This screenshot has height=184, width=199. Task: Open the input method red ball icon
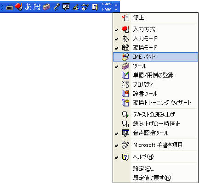pyautogui.click(x=19, y=7)
